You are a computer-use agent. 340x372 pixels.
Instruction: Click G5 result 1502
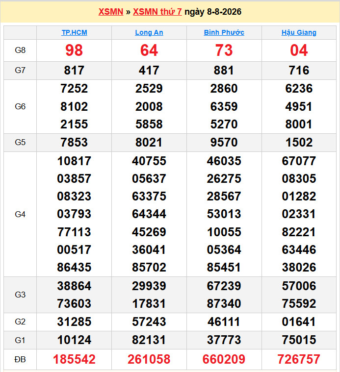pos(299,142)
